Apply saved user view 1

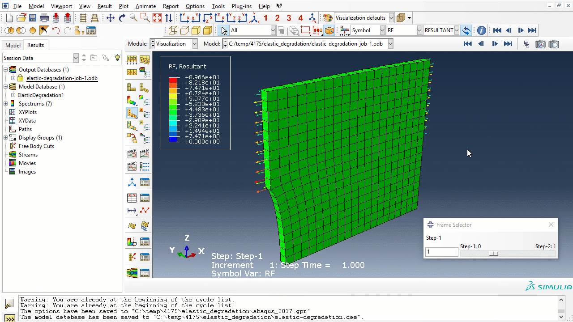(x=266, y=18)
